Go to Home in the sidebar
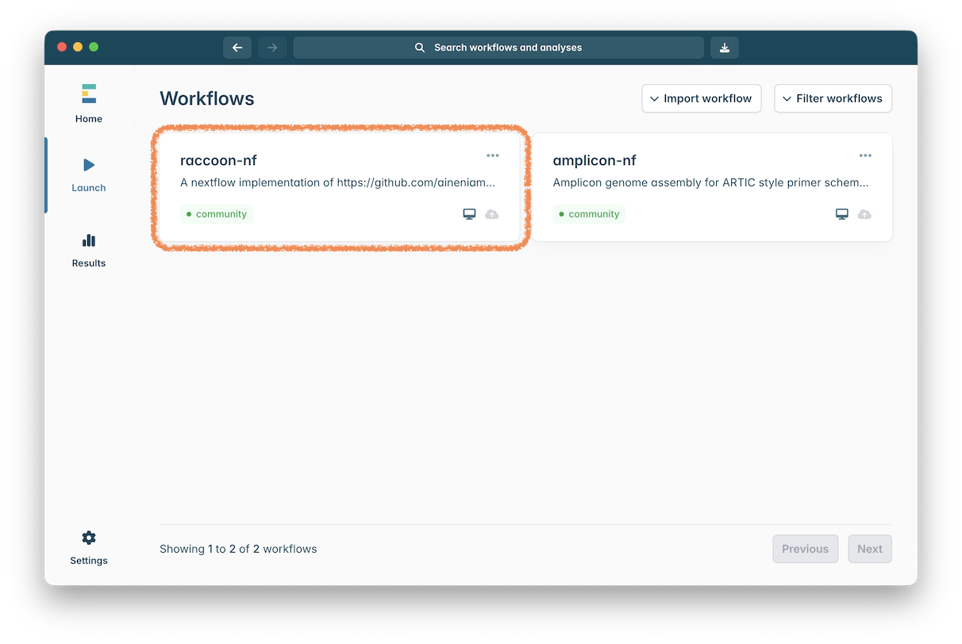The image size is (962, 644). click(x=89, y=104)
